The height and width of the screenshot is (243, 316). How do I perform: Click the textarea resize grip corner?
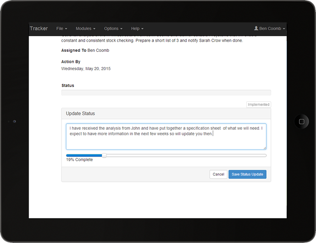pyautogui.click(x=264, y=148)
